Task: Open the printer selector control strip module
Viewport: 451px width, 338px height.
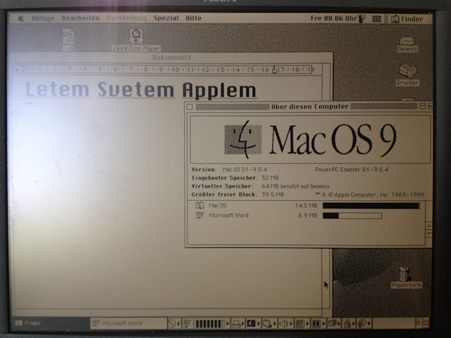Action: click(x=238, y=324)
